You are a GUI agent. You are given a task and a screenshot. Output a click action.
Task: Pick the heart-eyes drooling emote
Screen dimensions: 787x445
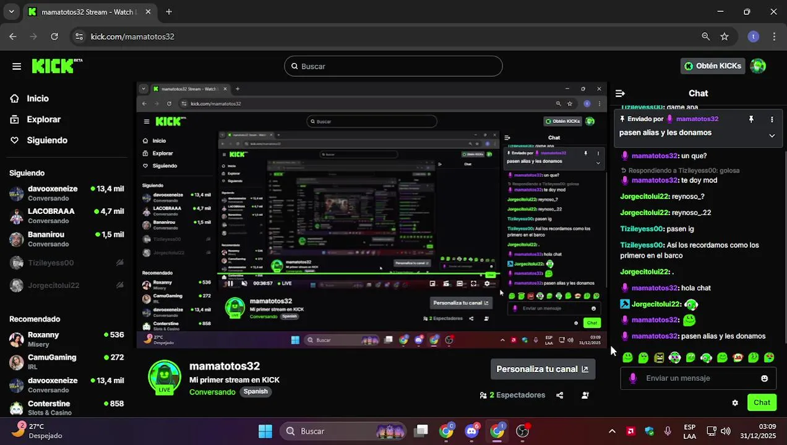[x=769, y=358]
